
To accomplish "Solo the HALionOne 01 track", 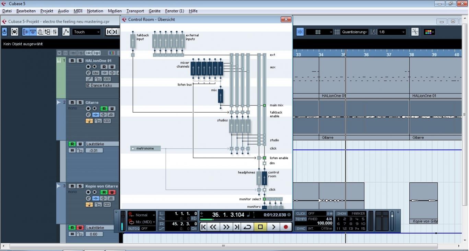I will pos(80,61).
